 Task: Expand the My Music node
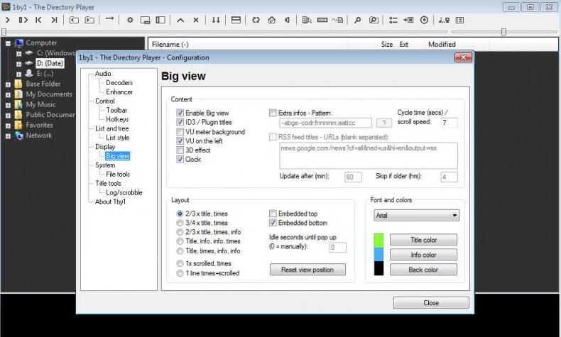(x=8, y=106)
